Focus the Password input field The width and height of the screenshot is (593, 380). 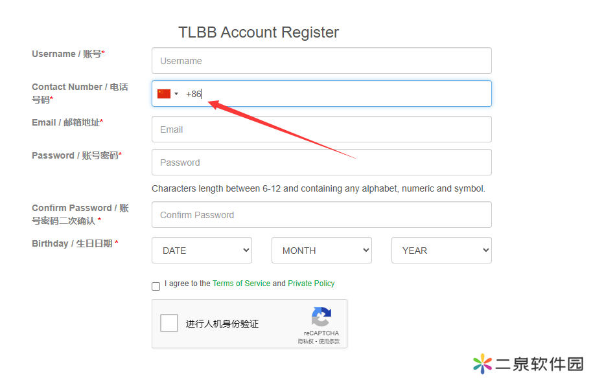[321, 162]
